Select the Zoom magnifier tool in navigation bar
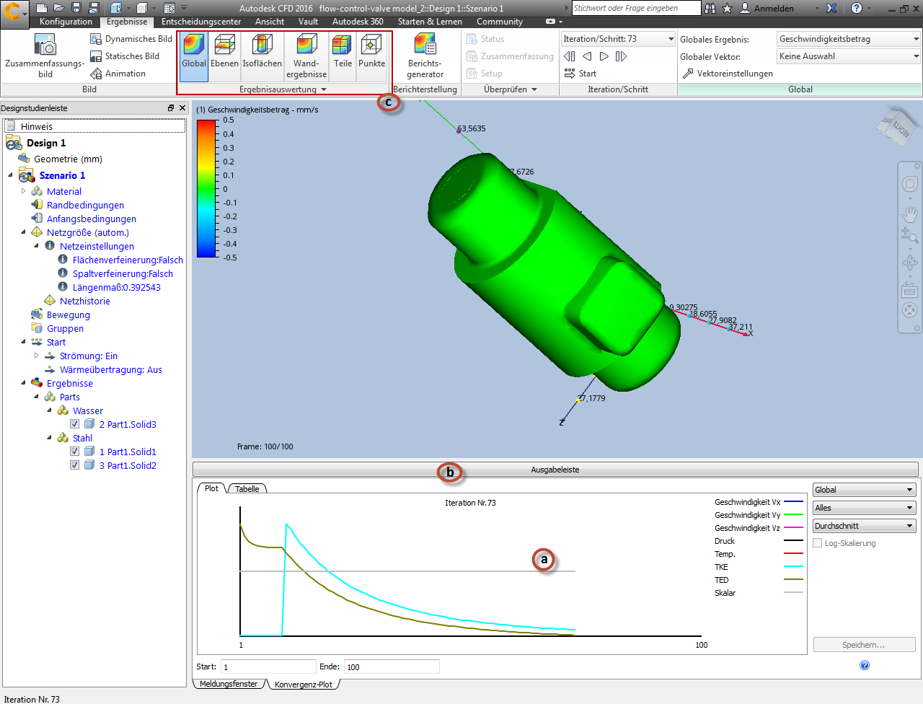 pos(909,235)
